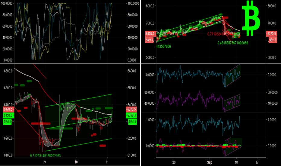Screen dimensions: 281x166
Task: Click 7000.0 on Bitcoin chart's right price axis
Action: click(x=272, y=23)
